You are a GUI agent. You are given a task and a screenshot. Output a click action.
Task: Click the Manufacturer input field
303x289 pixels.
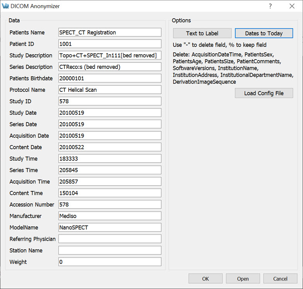tap(110, 216)
